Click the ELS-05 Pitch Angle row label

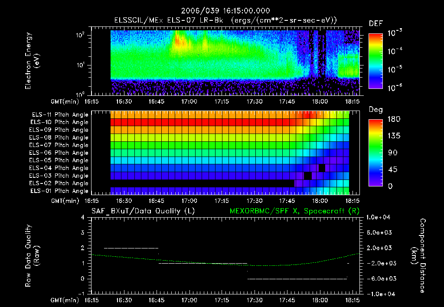[59, 160]
